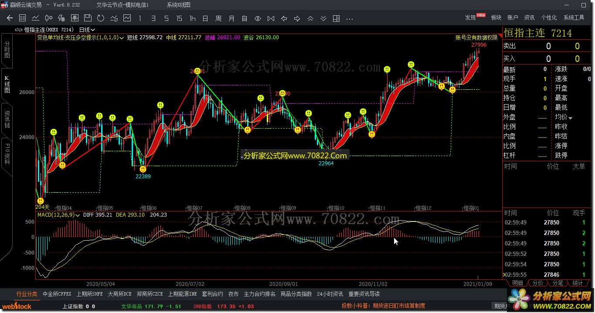Open the 郑商所CZCE bottom tab
Screen dimensions: 595x313
click(150, 294)
